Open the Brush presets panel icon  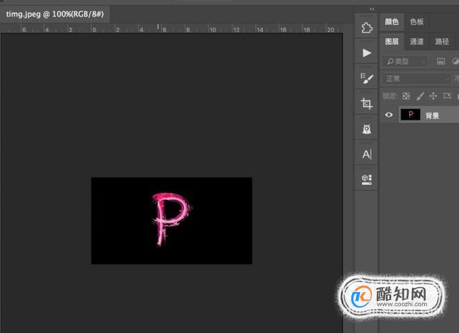click(x=367, y=79)
